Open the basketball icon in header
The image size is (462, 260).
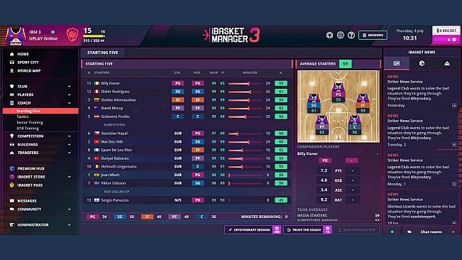[x=329, y=35]
